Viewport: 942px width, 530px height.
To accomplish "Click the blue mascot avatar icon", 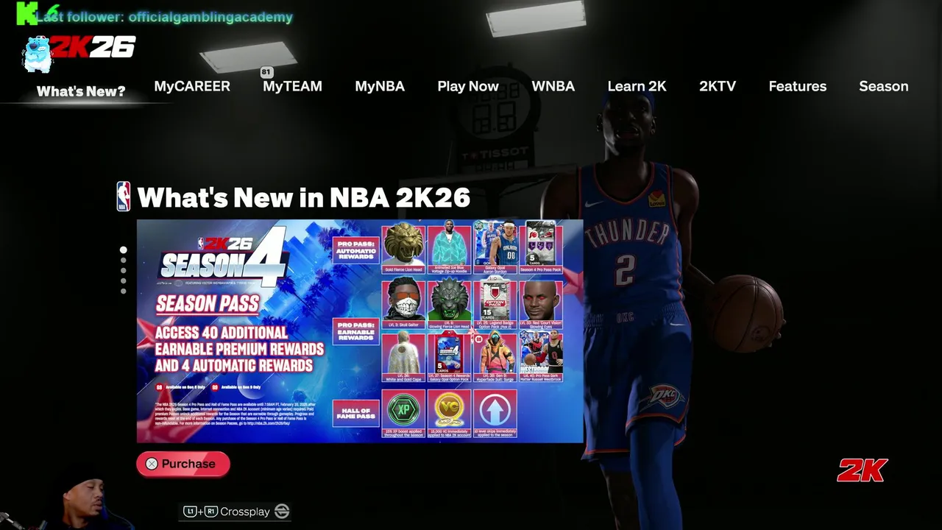I will coord(37,54).
